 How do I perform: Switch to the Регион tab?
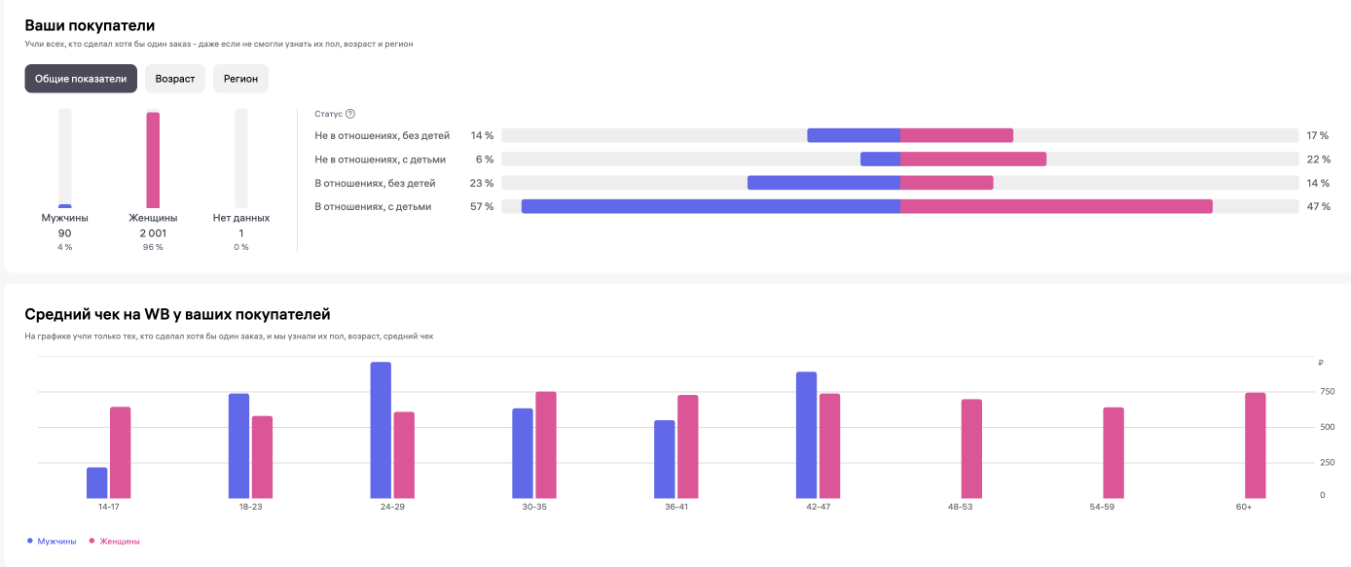pyautogui.click(x=240, y=79)
